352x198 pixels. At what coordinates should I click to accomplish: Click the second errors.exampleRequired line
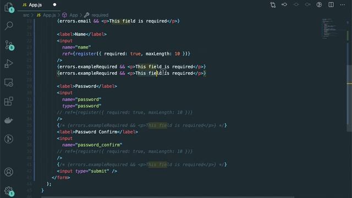[x=131, y=73]
